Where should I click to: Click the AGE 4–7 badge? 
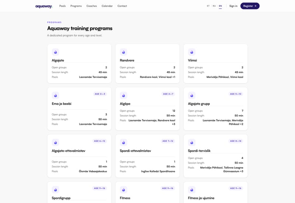click(x=168, y=94)
